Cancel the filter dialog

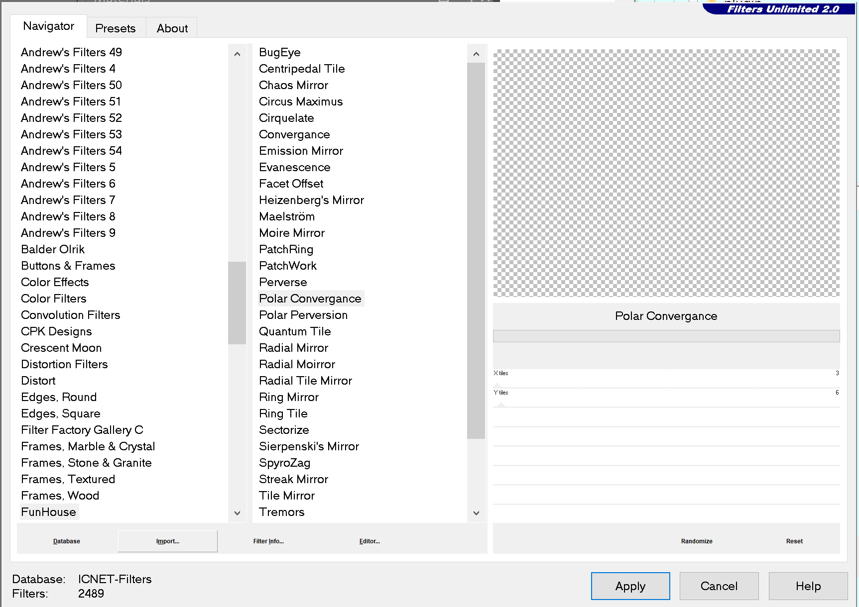tap(719, 586)
